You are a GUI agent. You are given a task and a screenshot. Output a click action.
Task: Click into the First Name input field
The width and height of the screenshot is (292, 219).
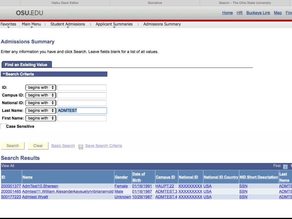[x=82, y=118]
